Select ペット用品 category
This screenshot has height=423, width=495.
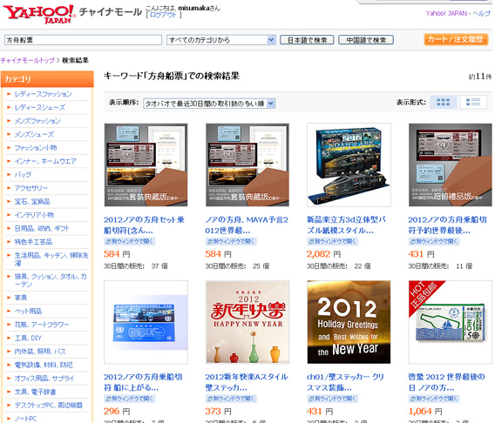click(x=28, y=311)
